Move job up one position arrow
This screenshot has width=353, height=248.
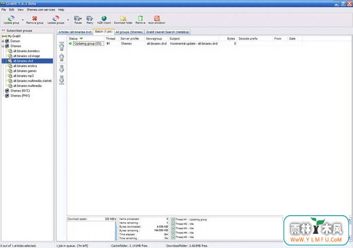(62, 57)
